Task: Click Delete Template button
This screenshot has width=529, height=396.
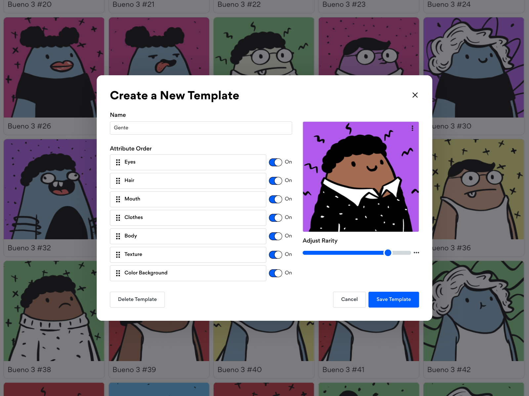Action: (137, 300)
